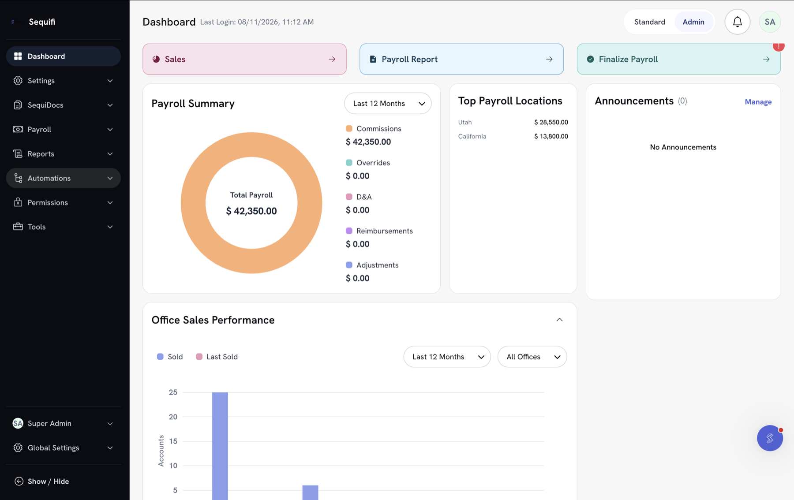Click the D&A pink legend swatch
The image size is (794, 500).
pos(349,197)
